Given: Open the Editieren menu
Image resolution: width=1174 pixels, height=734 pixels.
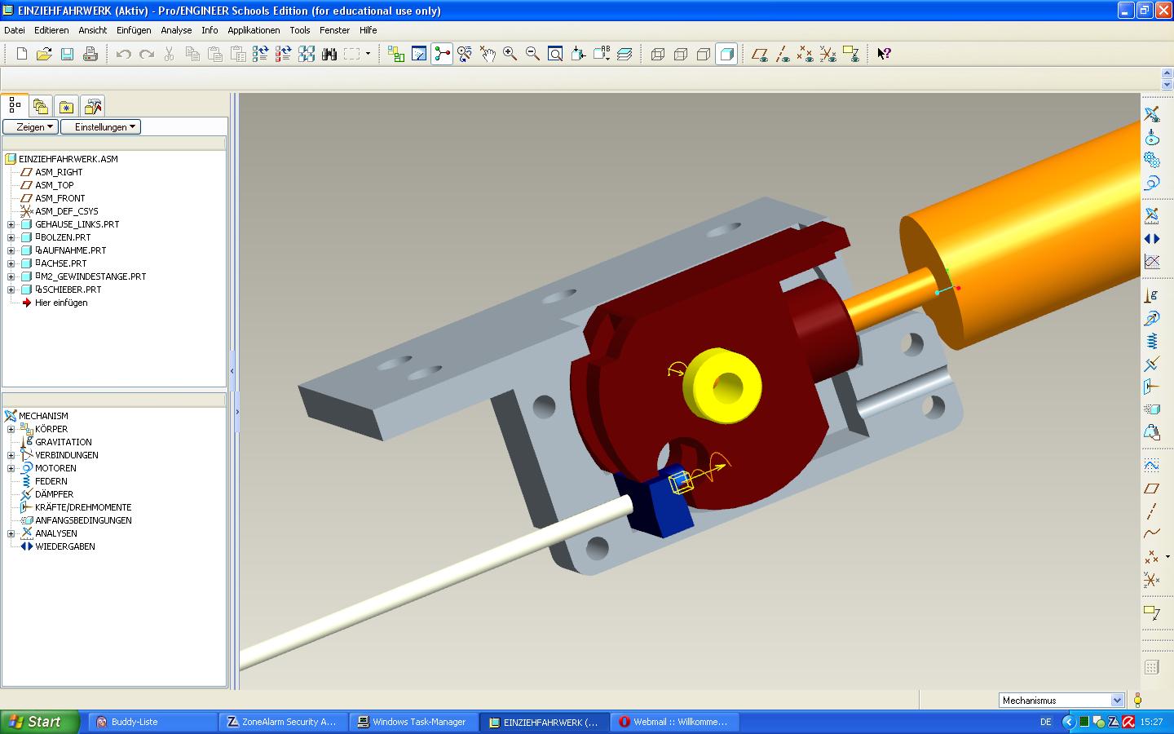Looking at the screenshot, I should 51,30.
